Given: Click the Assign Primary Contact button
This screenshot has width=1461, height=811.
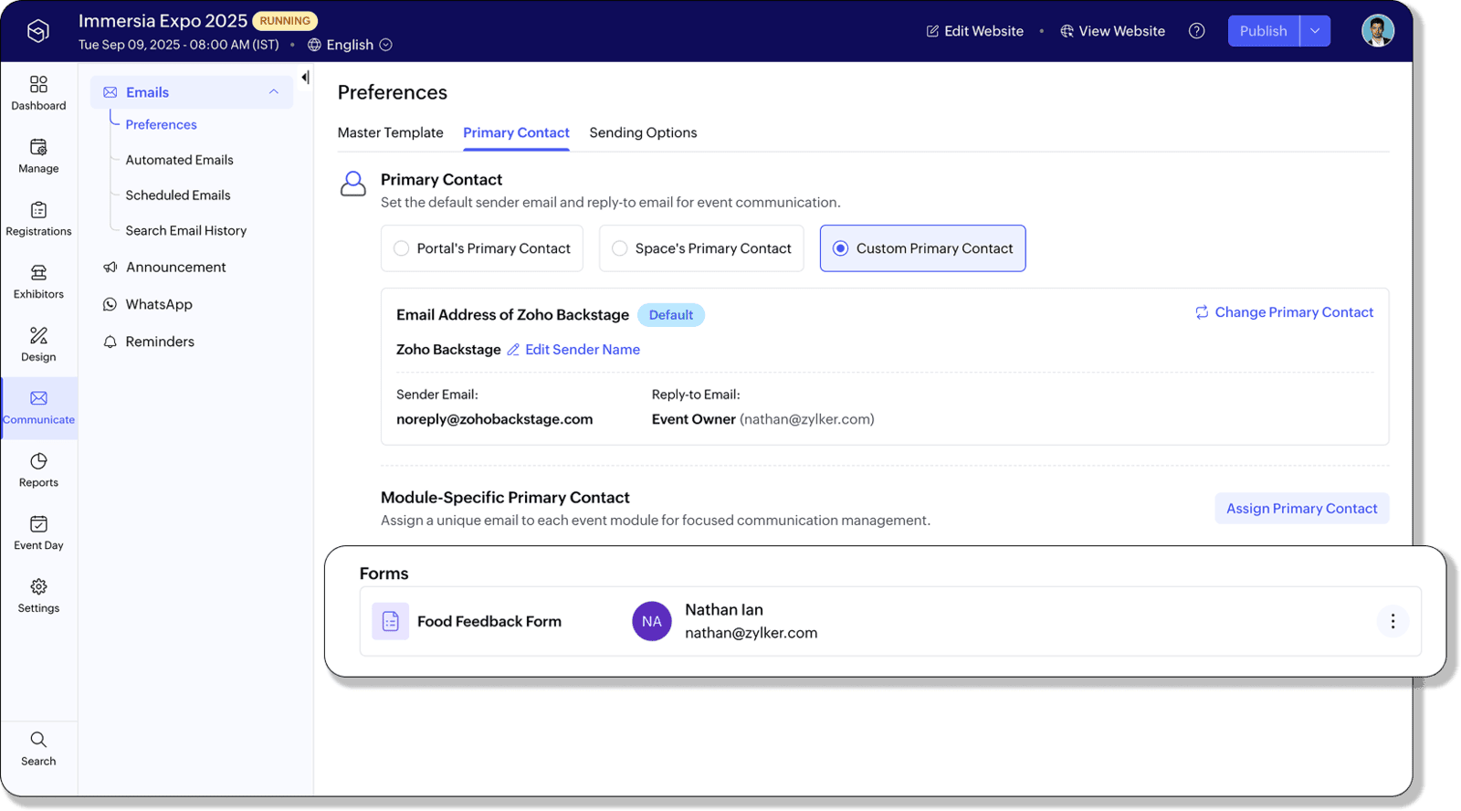Looking at the screenshot, I should pyautogui.click(x=1301, y=509).
